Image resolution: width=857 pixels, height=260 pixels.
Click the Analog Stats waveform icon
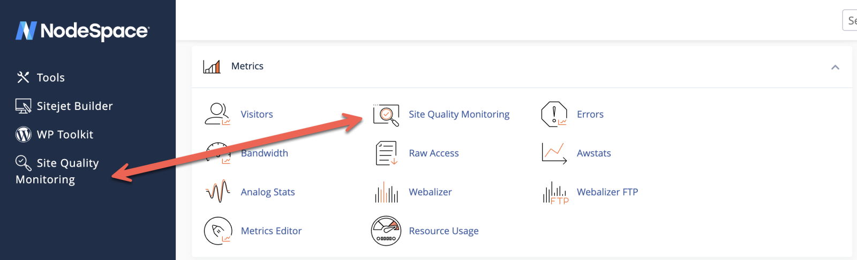tap(217, 192)
